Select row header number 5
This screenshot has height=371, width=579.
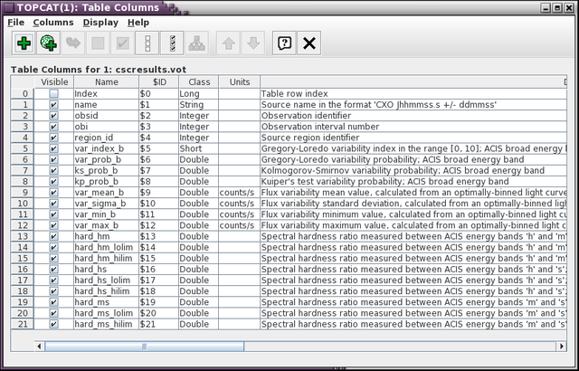point(23,148)
